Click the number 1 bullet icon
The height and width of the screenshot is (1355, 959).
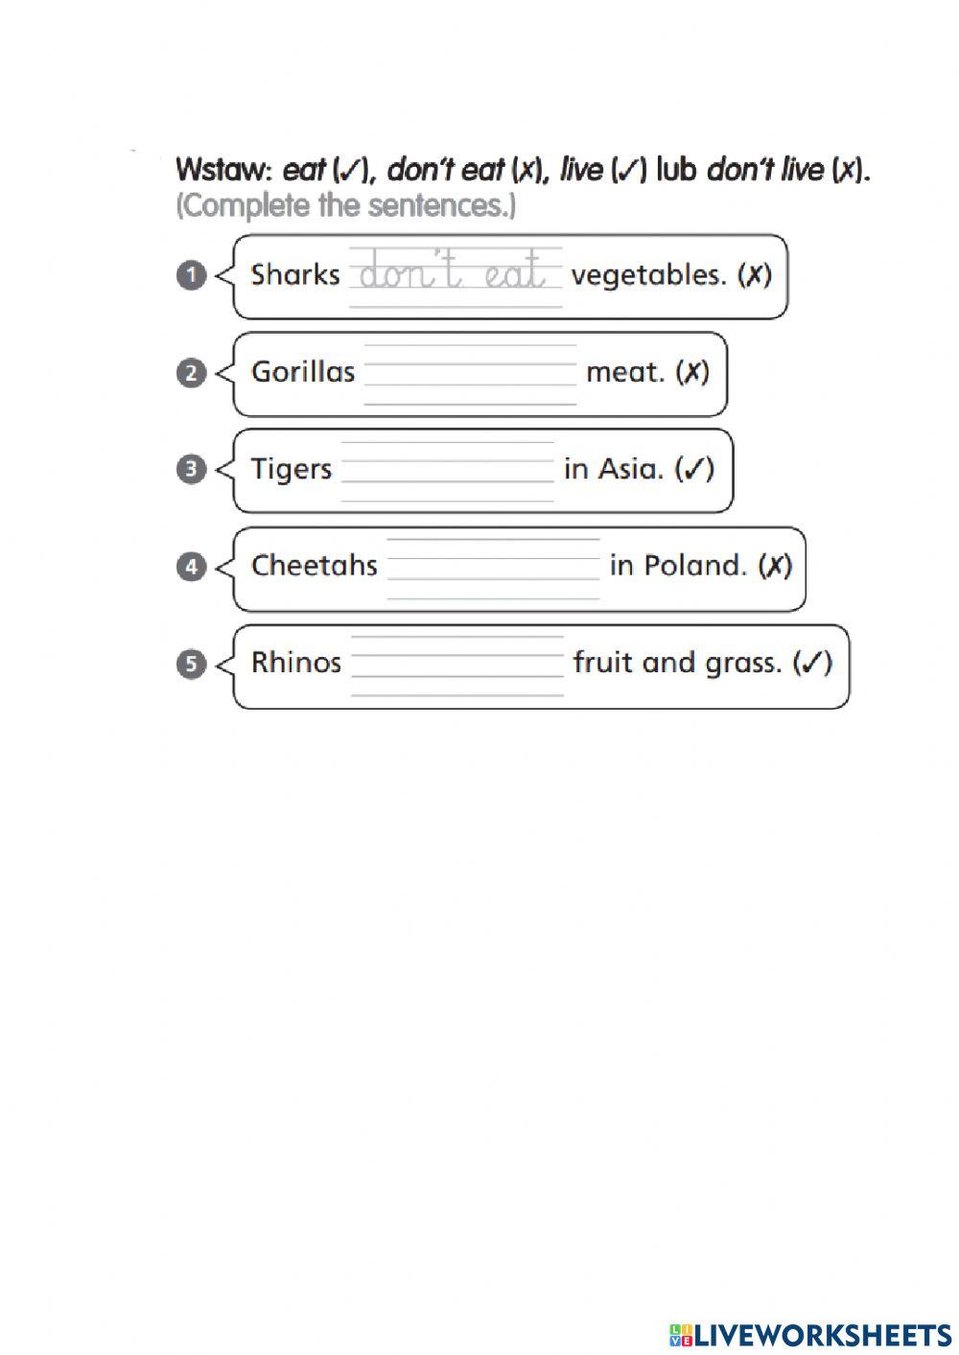(x=191, y=276)
